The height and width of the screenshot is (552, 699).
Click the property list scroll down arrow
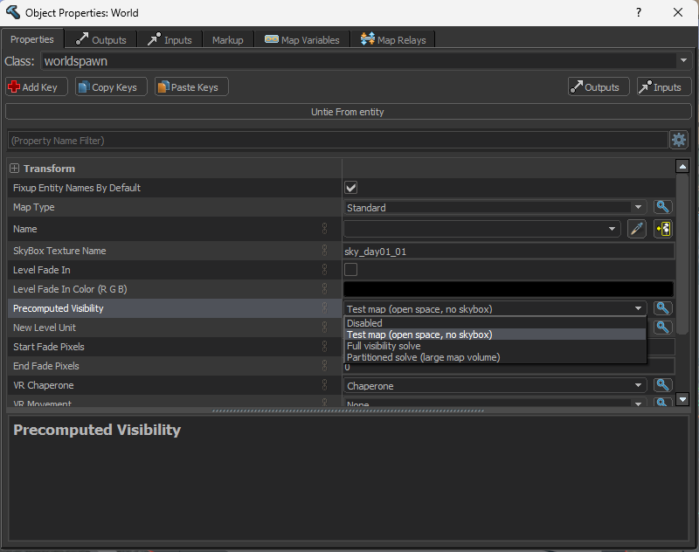pos(682,399)
